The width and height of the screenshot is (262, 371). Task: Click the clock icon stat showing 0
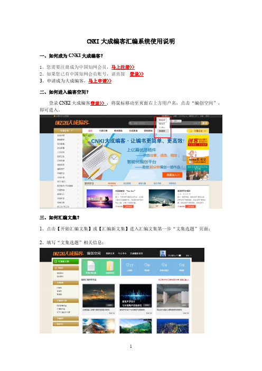[147, 267]
